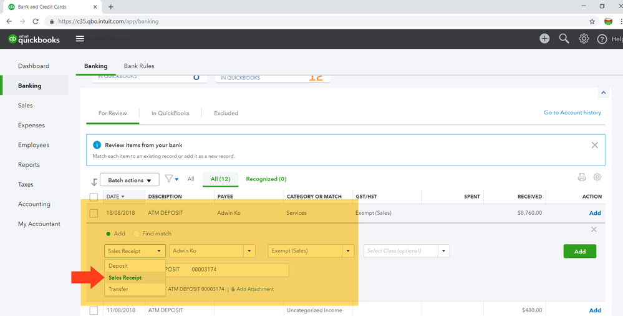Open the Select Class optional dropdown
The image size is (623, 316).
tap(443, 251)
